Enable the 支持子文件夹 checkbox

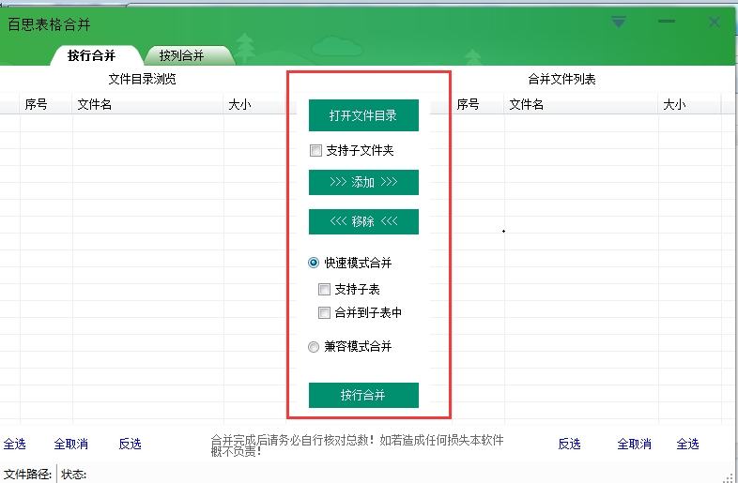click(x=315, y=151)
